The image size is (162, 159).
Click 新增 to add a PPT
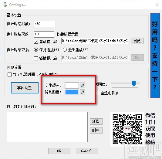click(x=96, y=121)
